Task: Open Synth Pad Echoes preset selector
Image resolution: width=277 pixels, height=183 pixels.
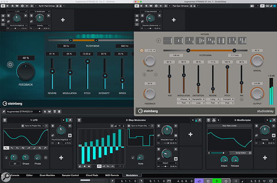Action: (46, 6)
